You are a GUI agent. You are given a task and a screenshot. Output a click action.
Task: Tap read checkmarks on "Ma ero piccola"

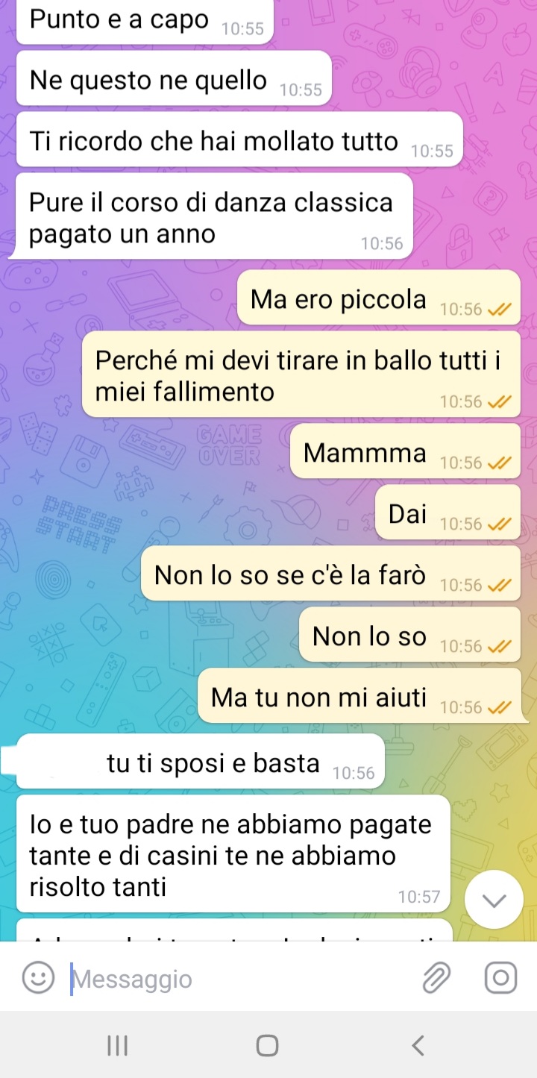pos(499,310)
